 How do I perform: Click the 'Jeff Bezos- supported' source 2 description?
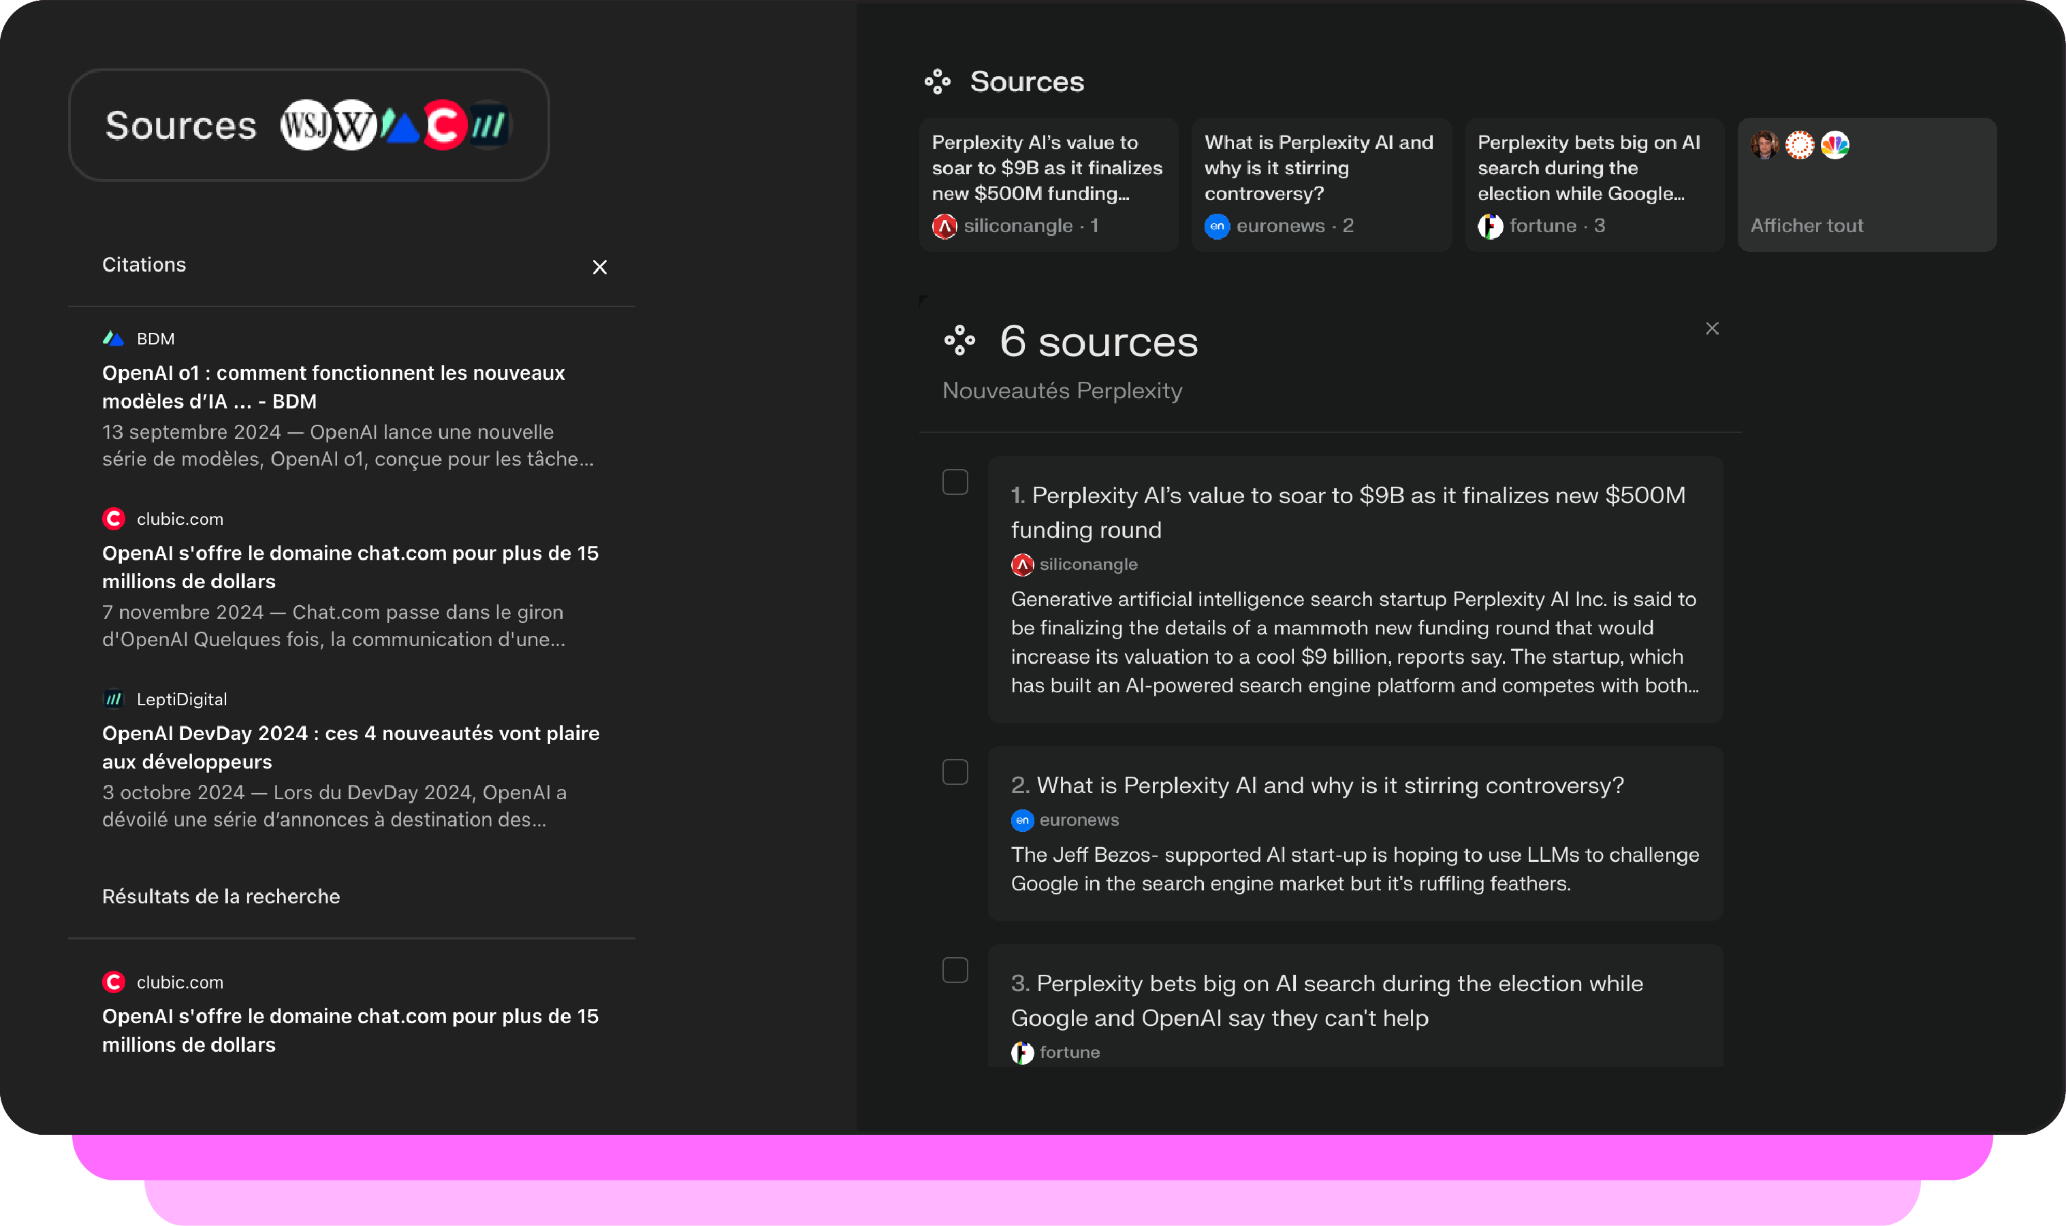(x=1355, y=869)
